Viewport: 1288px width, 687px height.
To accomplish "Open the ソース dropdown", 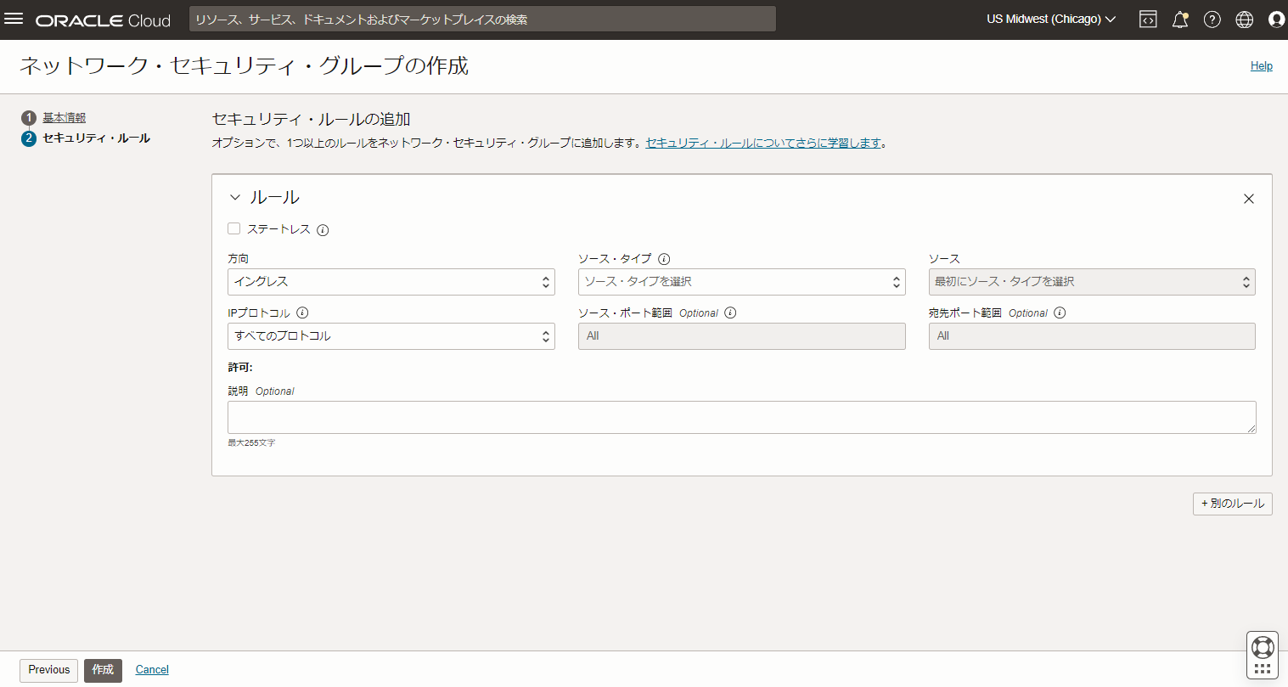I will click(1092, 282).
